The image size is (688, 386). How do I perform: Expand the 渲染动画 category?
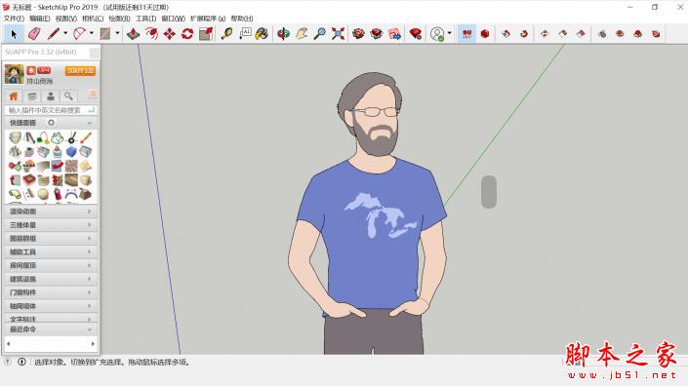pos(51,212)
